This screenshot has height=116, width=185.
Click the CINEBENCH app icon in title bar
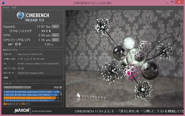pyautogui.click(x=3, y=3)
